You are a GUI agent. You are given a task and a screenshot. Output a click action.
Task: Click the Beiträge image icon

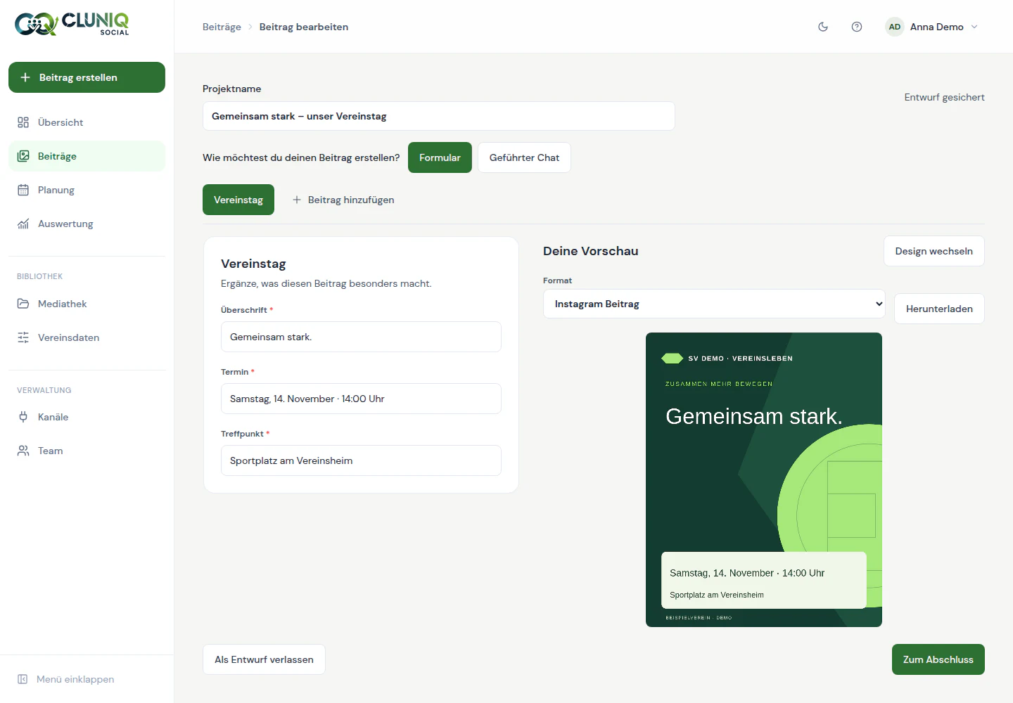[23, 156]
